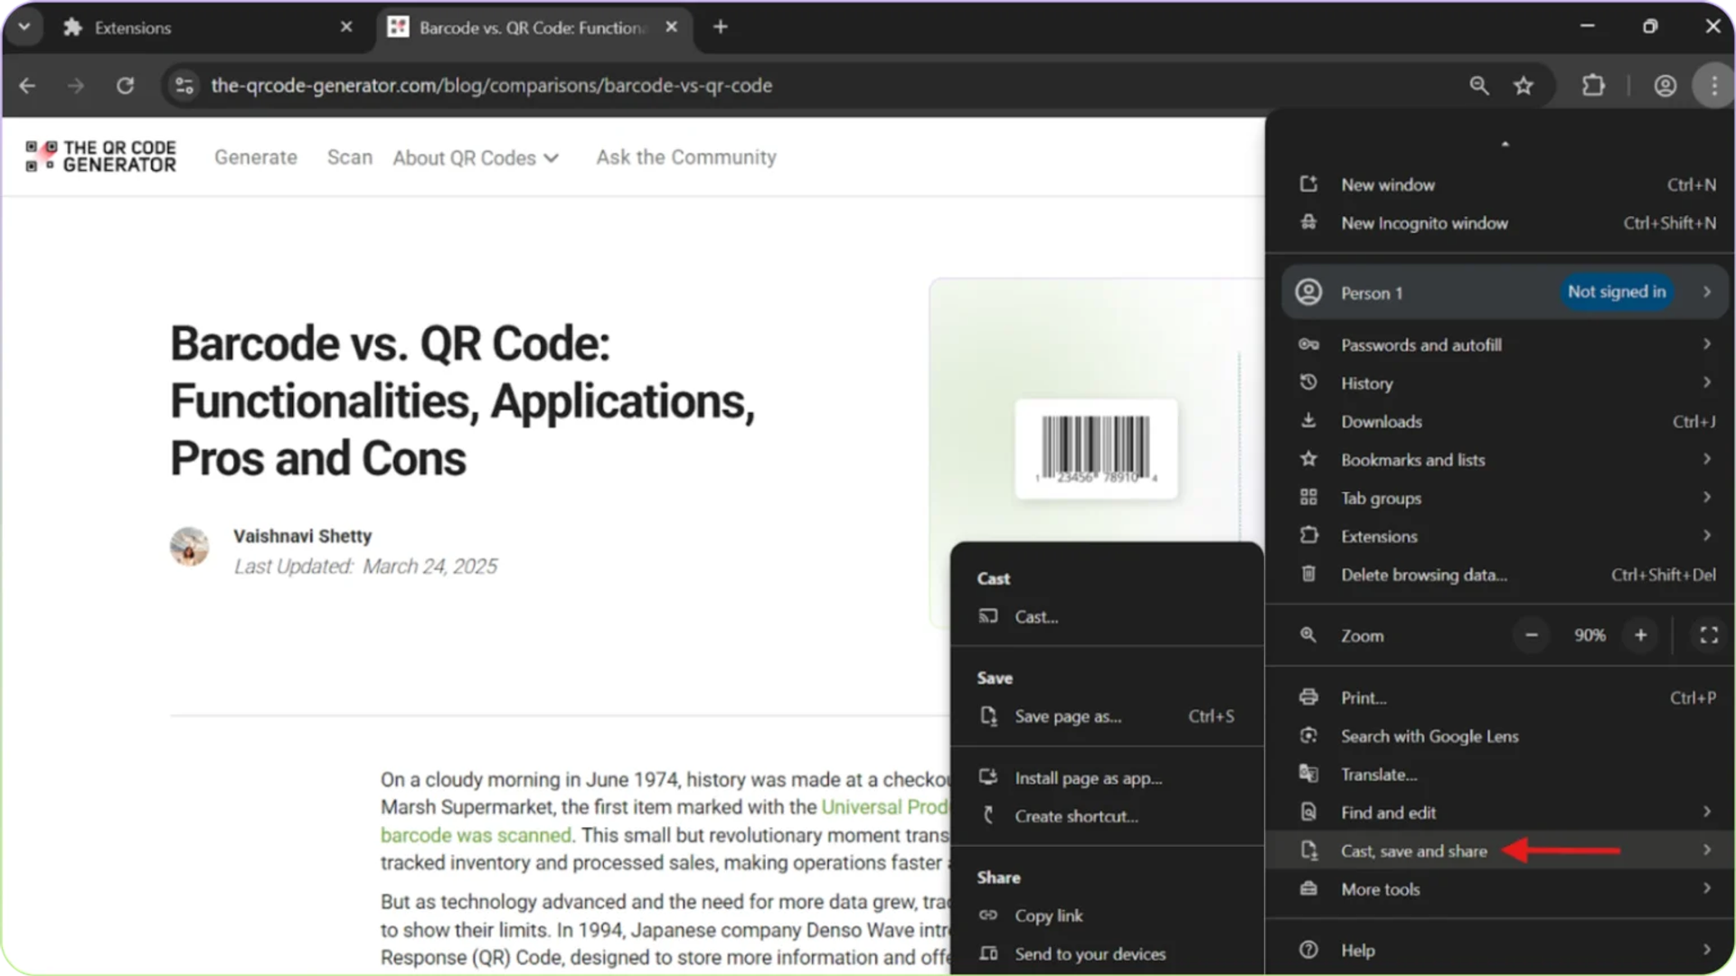1736x976 pixels.
Task: Decrease zoom with the minus button
Action: (1532, 635)
